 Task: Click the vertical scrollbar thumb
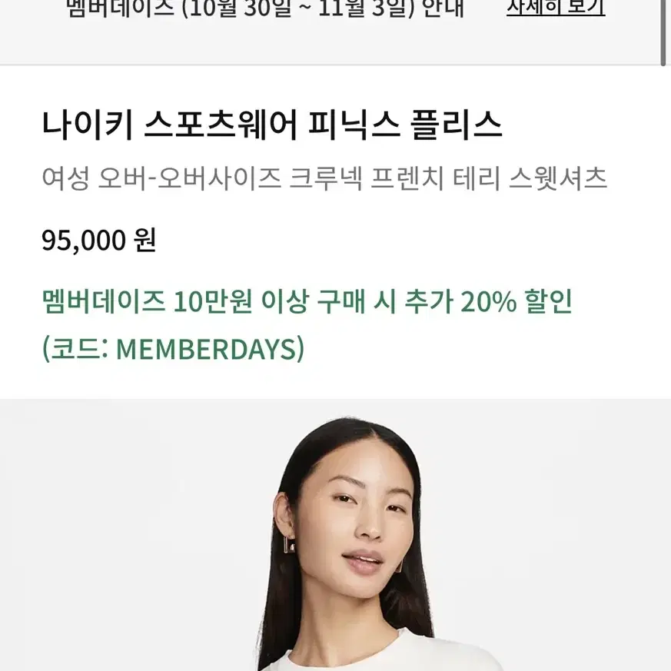663,32
